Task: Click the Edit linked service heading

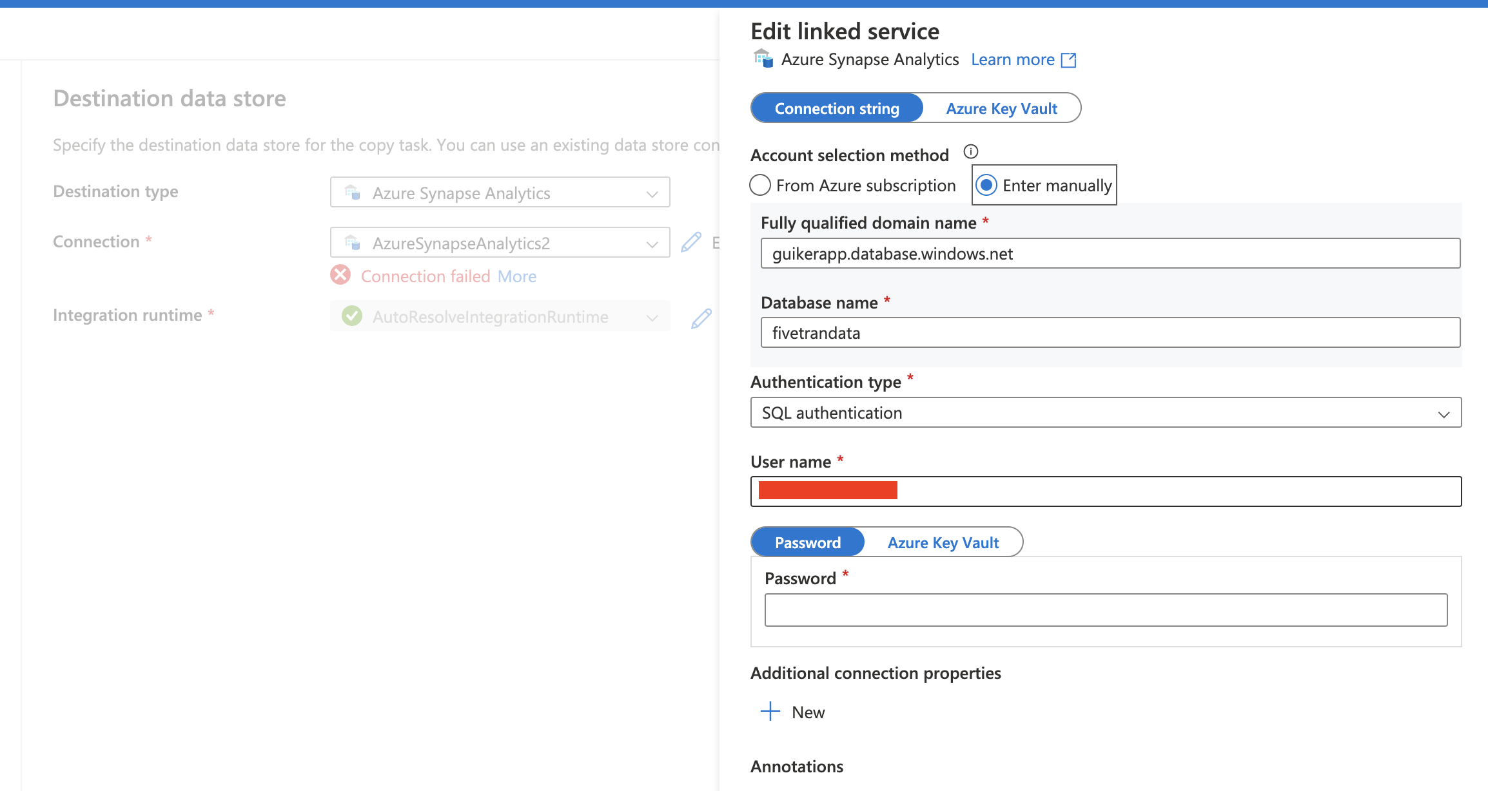Action: pyautogui.click(x=845, y=31)
